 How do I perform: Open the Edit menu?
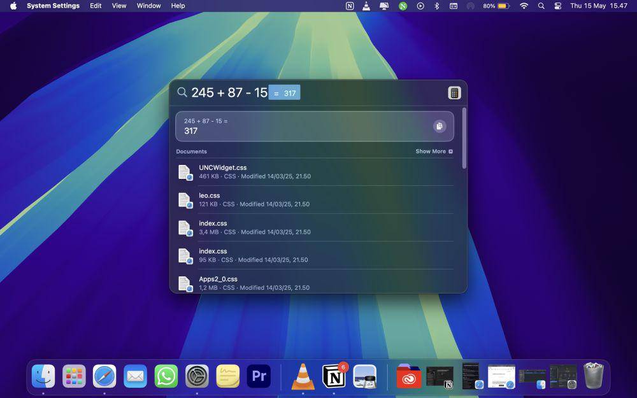click(x=96, y=6)
